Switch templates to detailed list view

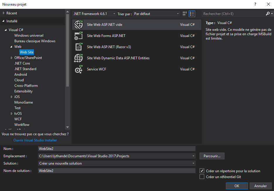[192, 13]
